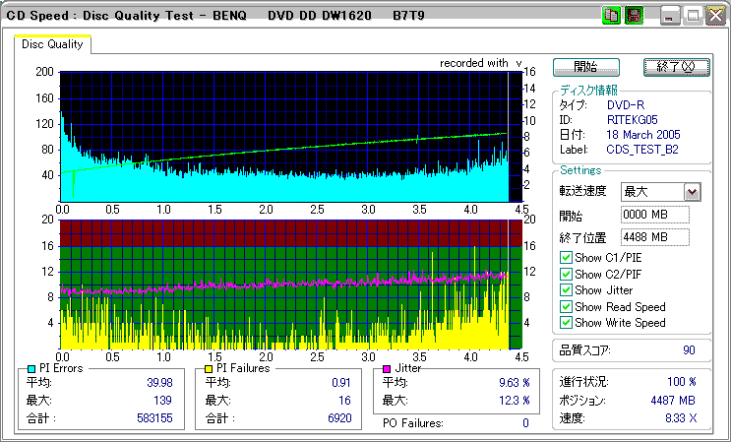
Task: Maximize the CD Speed window
Action: pos(694,16)
